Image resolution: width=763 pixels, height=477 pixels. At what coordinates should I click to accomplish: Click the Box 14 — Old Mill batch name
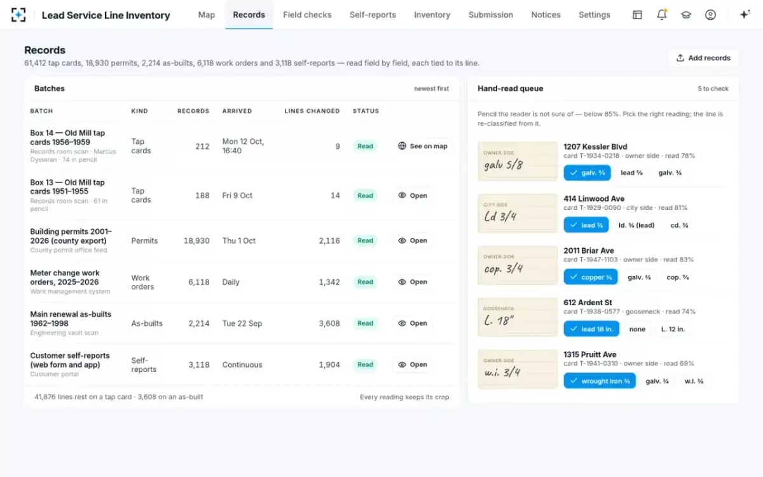[x=67, y=137]
